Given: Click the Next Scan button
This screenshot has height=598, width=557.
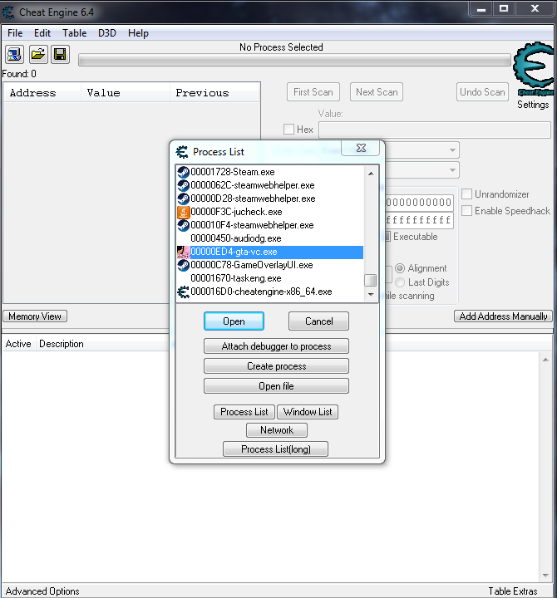Looking at the screenshot, I should coord(377,92).
